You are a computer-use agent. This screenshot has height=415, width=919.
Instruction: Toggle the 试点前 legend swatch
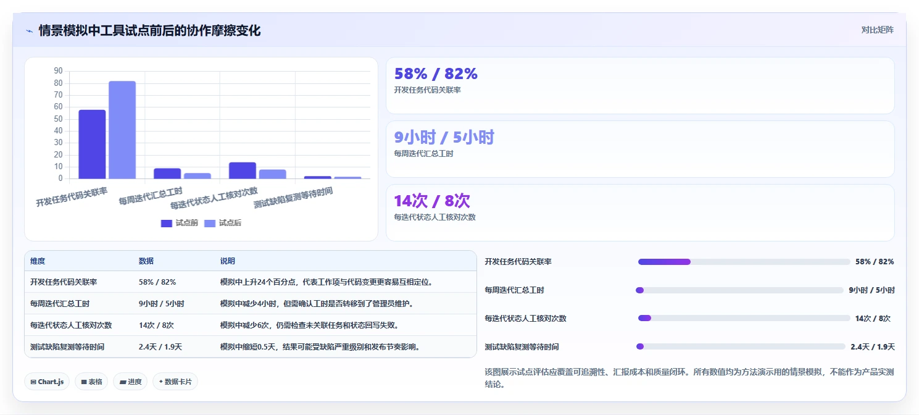[167, 223]
